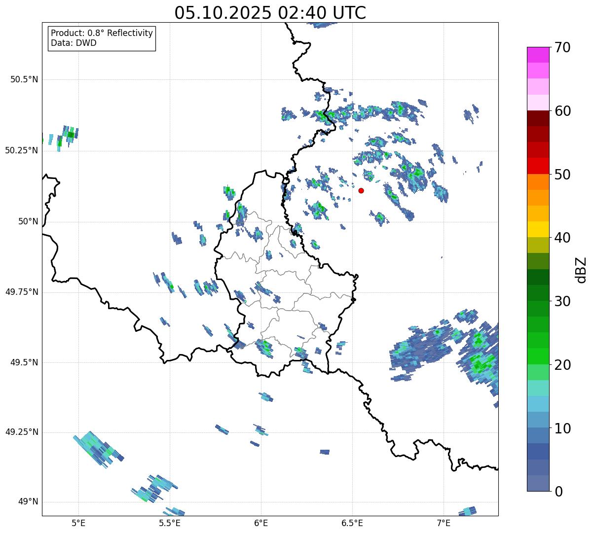Click the "dBZ" colorbar axis label

pos(581,269)
